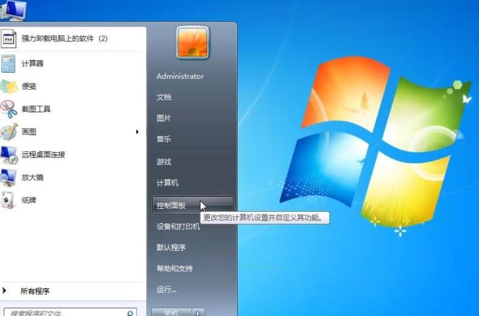Expand the Paint (画图) jump list arrow
Screen dimensions: 479x316
coord(137,132)
